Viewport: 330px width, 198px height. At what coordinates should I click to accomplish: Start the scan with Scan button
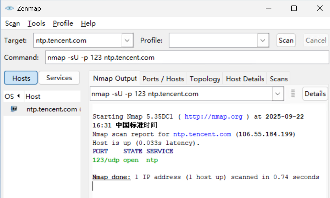[x=286, y=40]
